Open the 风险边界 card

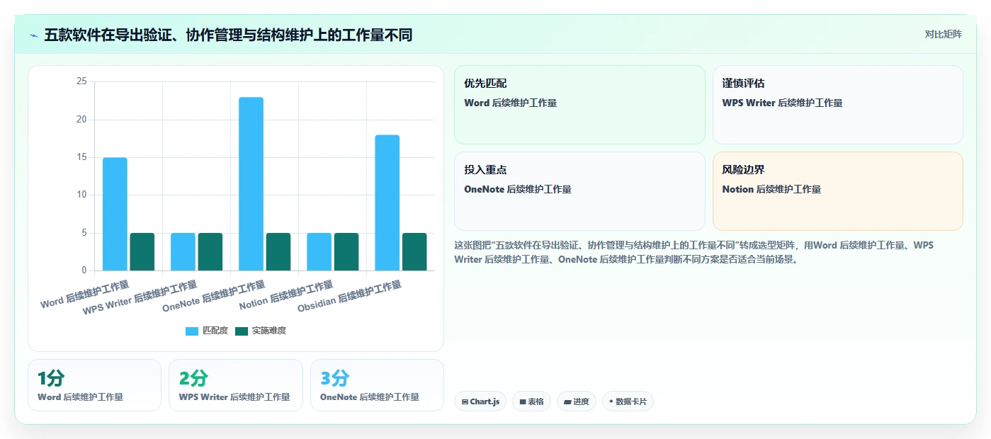point(837,191)
